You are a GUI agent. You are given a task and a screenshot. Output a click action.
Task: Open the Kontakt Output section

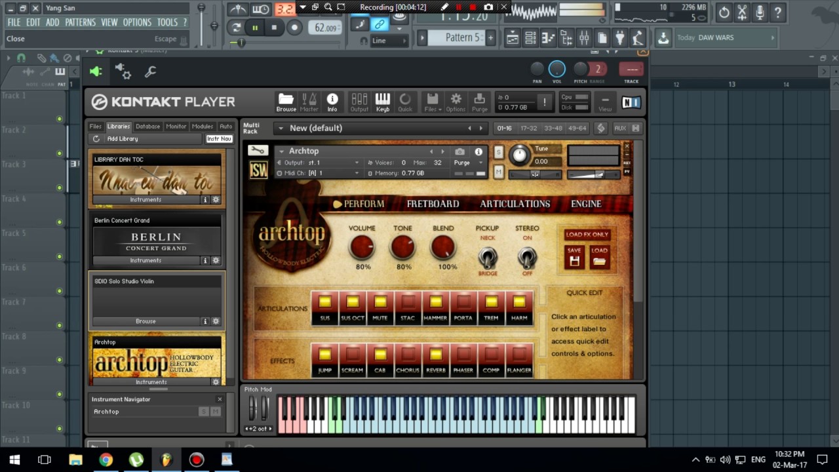pos(359,102)
